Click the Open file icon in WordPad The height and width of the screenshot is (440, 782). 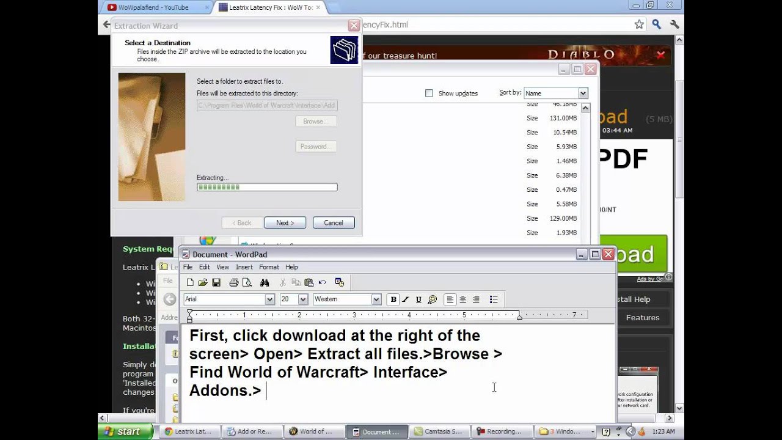pyautogui.click(x=203, y=282)
